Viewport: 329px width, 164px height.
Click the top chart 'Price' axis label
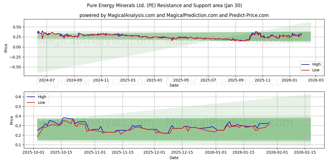pos(6,47)
